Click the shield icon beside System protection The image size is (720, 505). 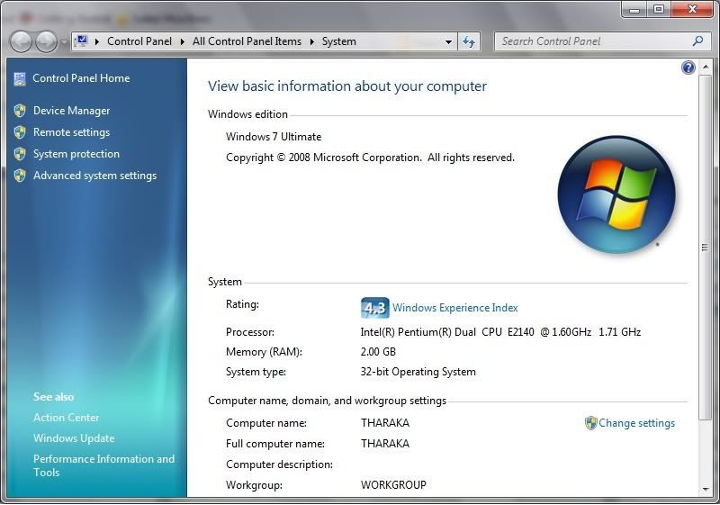[x=20, y=154]
